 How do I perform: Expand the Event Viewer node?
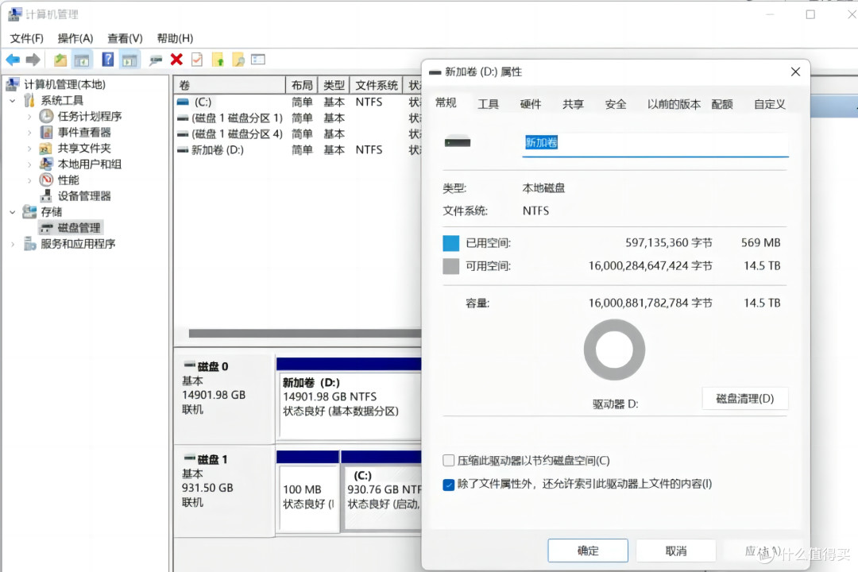pos(29,133)
